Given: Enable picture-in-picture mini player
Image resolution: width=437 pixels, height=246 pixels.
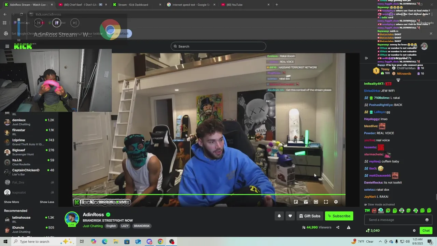Looking at the screenshot, I should (296, 202).
